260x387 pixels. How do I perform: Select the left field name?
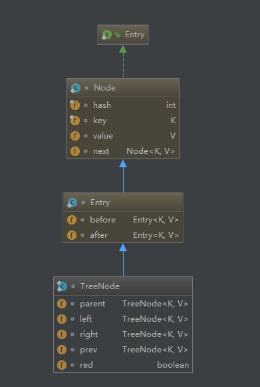(86, 319)
